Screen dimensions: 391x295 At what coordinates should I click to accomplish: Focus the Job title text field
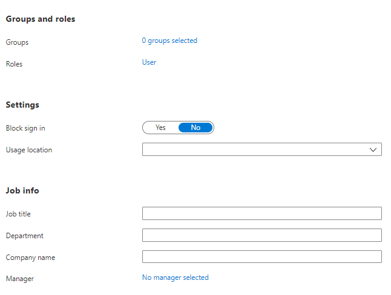pyautogui.click(x=261, y=213)
